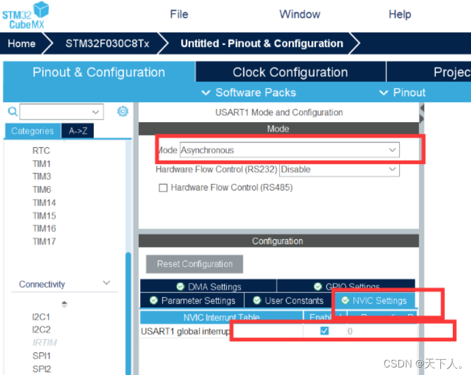The height and width of the screenshot is (375, 471).
Task: Expand the Pinout menu
Action: [x=403, y=92]
